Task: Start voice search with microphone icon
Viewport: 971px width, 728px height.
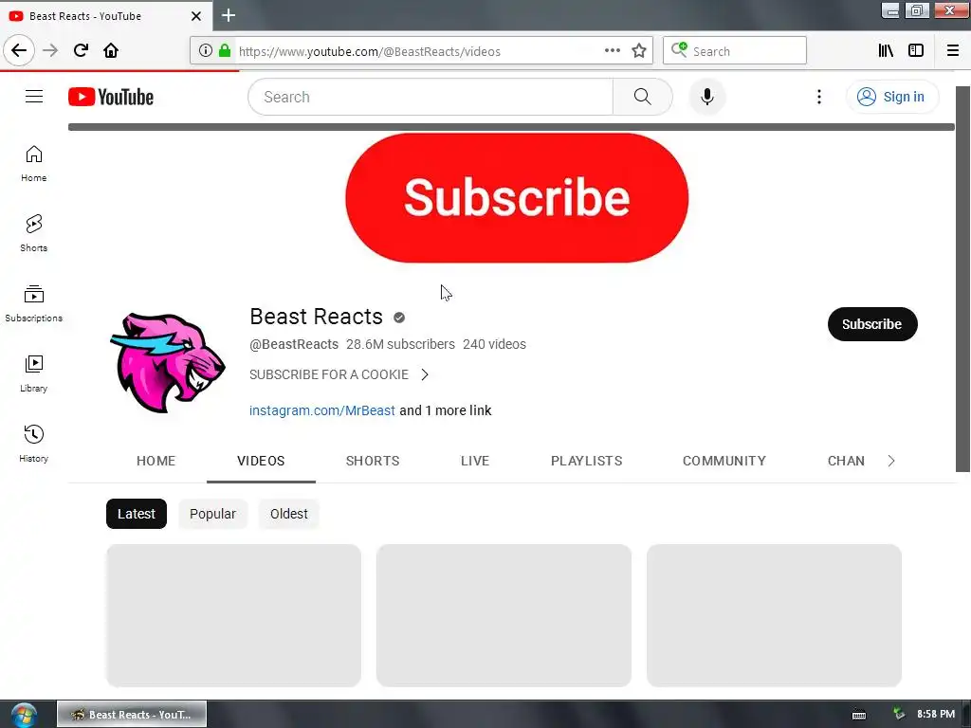Action: click(706, 98)
